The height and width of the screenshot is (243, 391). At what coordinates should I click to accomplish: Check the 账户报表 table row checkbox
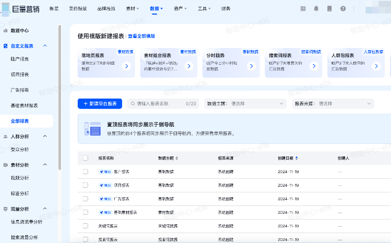(85, 172)
